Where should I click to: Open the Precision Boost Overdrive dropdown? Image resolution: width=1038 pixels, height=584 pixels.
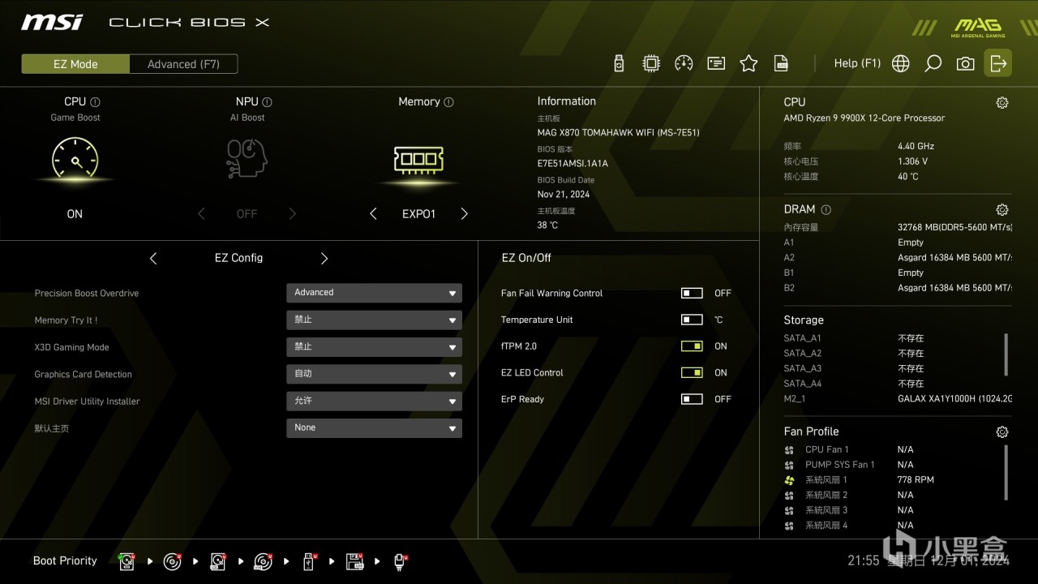point(374,293)
